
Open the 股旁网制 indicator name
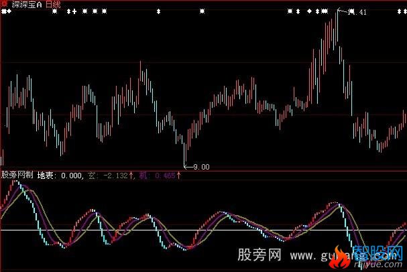[x=17, y=175]
